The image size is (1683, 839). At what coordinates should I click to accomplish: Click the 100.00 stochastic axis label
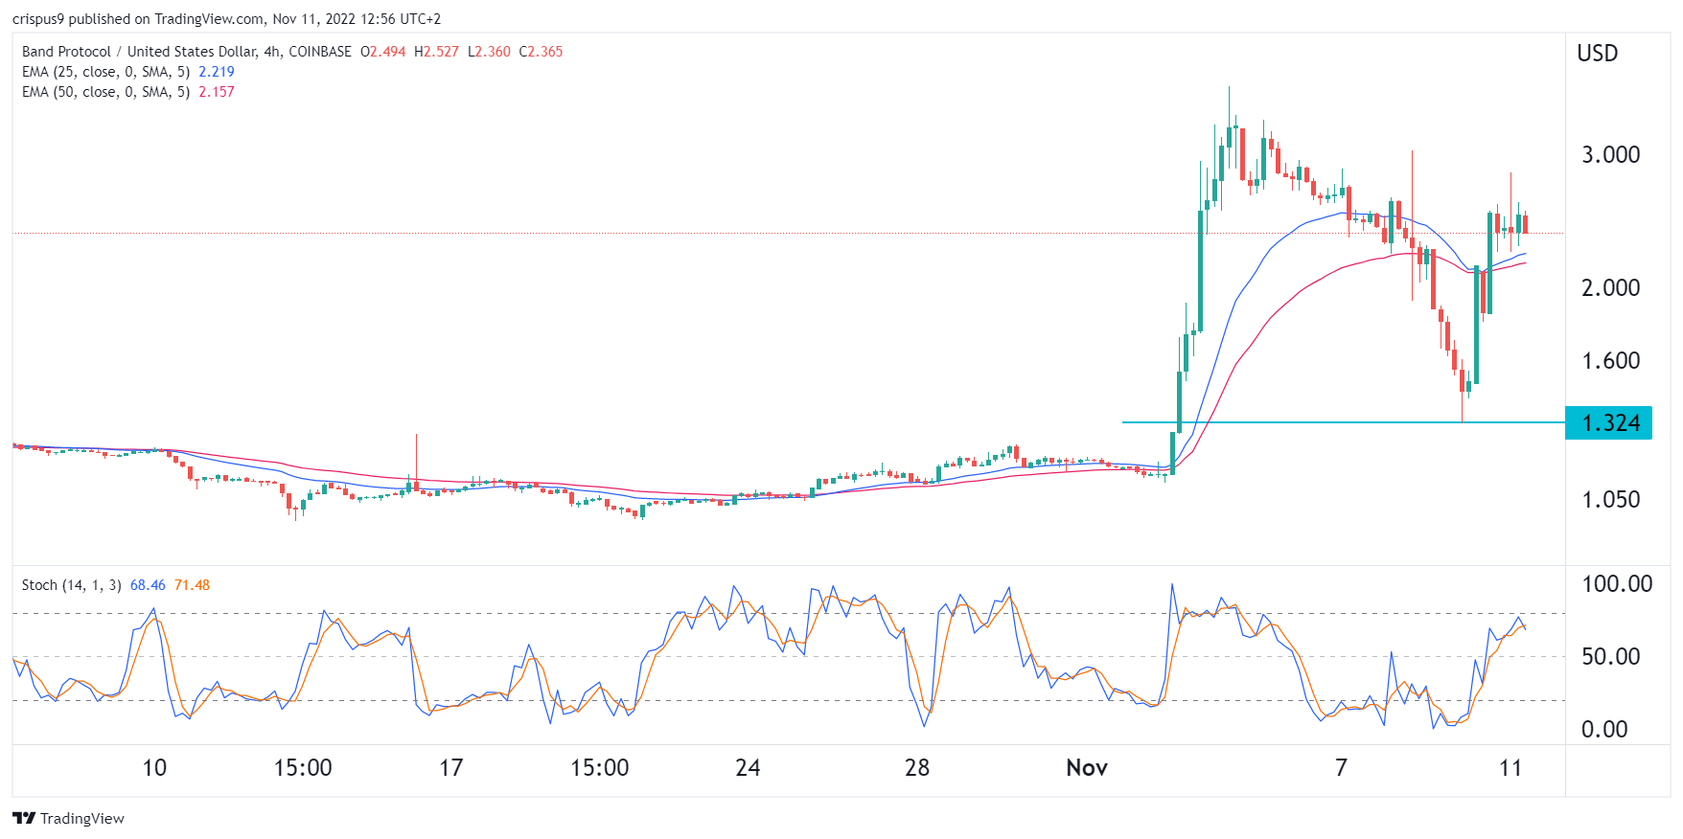1617,583
